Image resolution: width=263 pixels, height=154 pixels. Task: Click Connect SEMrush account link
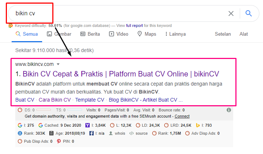coord(182,117)
